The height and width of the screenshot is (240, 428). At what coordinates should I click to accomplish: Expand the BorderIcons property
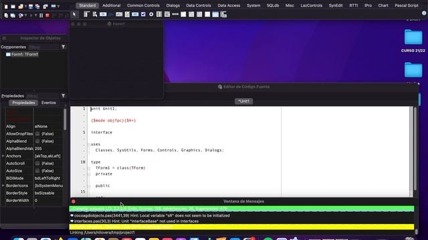pyautogui.click(x=3, y=185)
